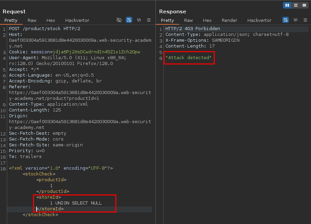Switch to top-bottom stacked layout
The height and width of the screenshot is (224, 311).
(295, 5)
